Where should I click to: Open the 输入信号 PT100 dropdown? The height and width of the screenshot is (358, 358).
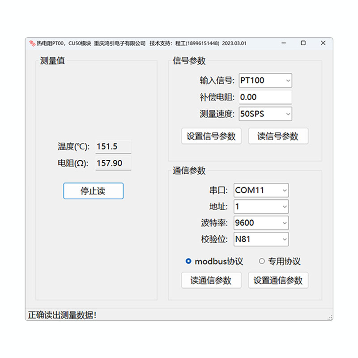coord(265,81)
